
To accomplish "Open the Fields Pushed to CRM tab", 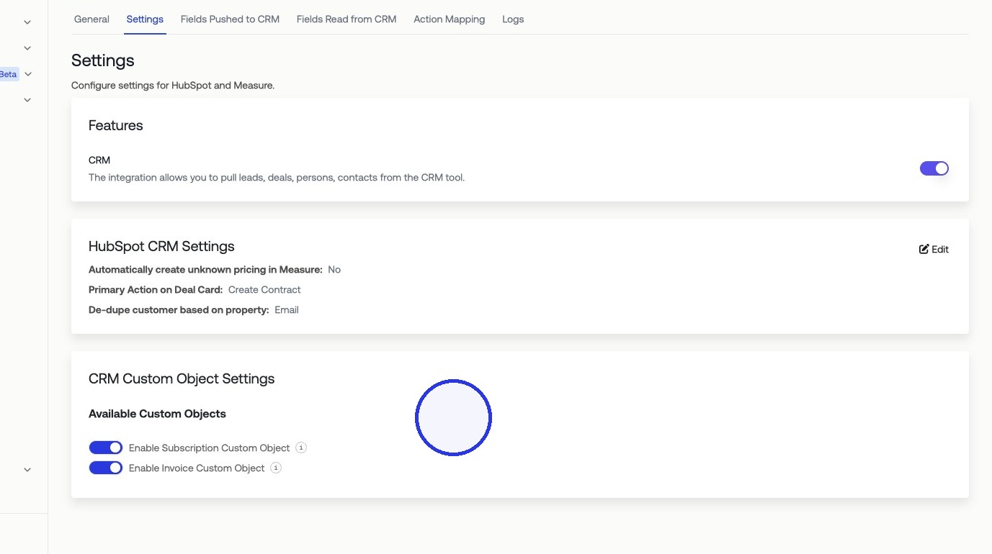I will point(230,19).
